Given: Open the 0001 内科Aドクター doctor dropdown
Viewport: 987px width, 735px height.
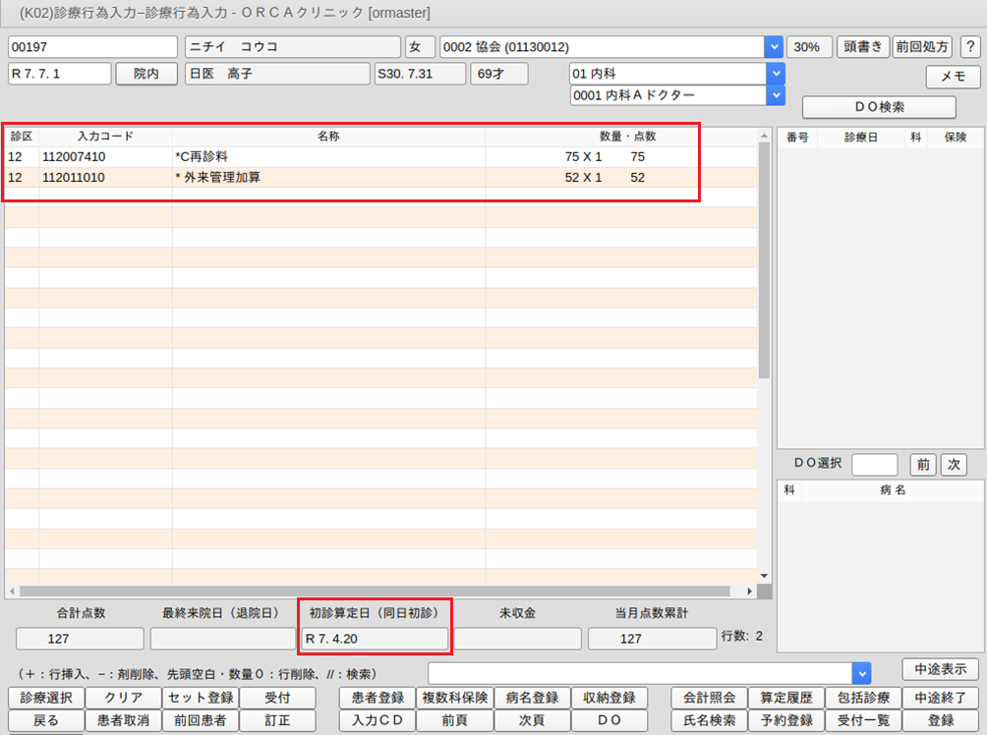Looking at the screenshot, I should click(x=776, y=94).
